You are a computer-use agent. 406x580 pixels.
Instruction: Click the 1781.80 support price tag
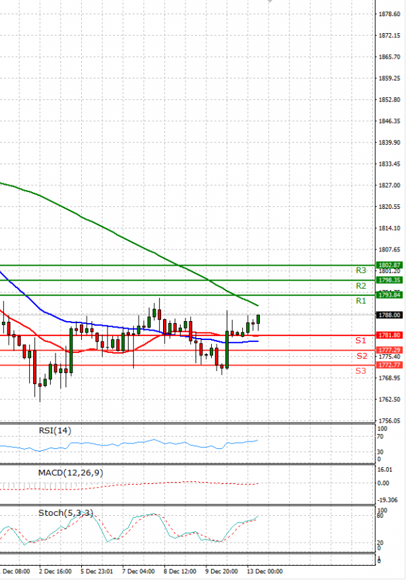pos(389,335)
